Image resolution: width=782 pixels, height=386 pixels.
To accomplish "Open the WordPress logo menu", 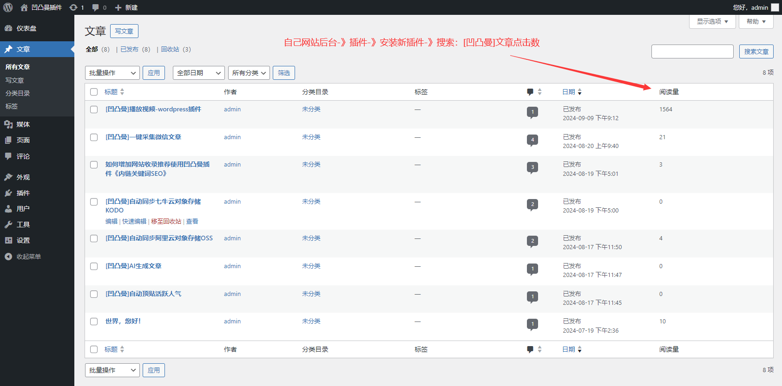I will (8, 7).
